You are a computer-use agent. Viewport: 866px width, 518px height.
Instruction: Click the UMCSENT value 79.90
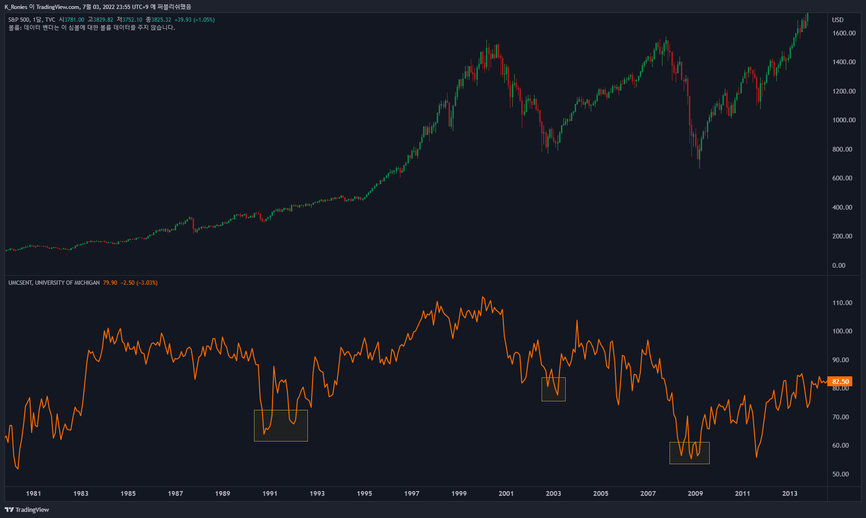[x=110, y=283]
